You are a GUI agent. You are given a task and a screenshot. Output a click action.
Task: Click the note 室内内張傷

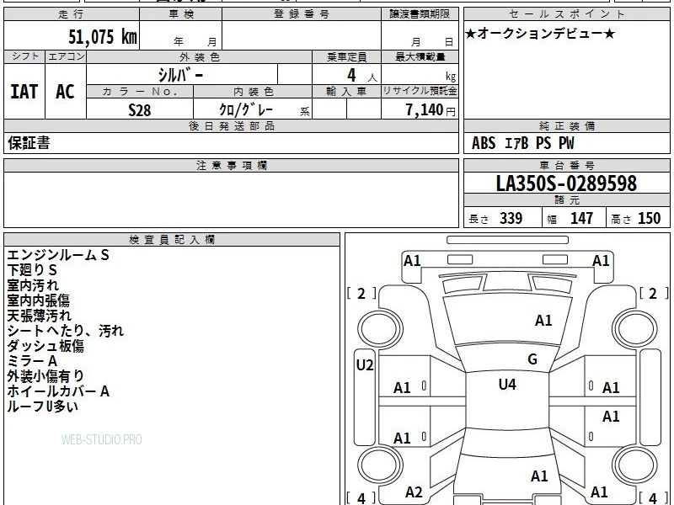pyautogui.click(x=38, y=300)
